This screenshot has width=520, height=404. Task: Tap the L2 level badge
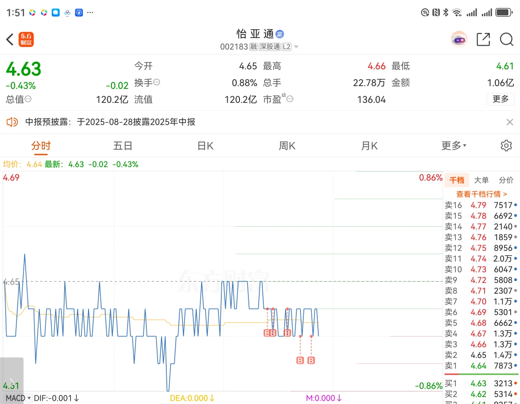pos(287,47)
